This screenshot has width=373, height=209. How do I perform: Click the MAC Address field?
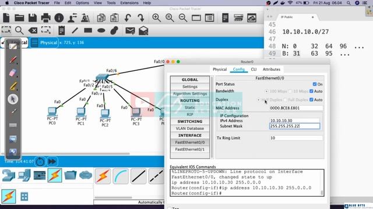(x=296, y=108)
